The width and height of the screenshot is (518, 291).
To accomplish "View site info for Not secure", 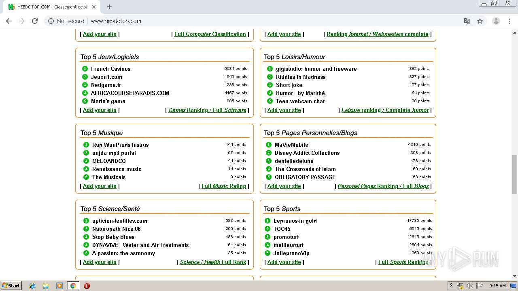I will click(66, 21).
